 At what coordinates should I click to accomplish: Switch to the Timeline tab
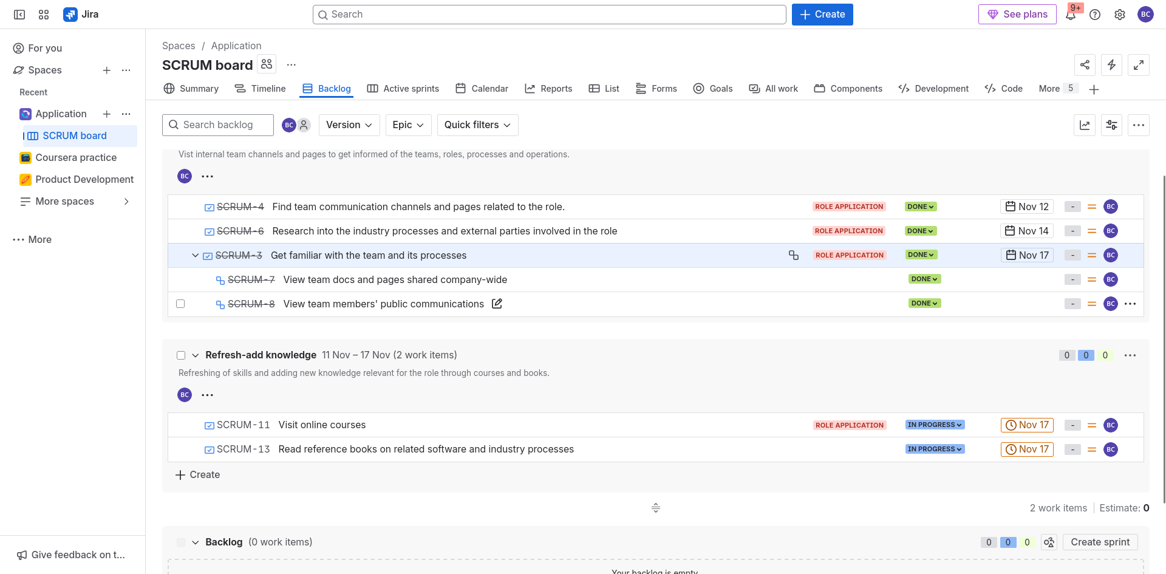pos(260,89)
